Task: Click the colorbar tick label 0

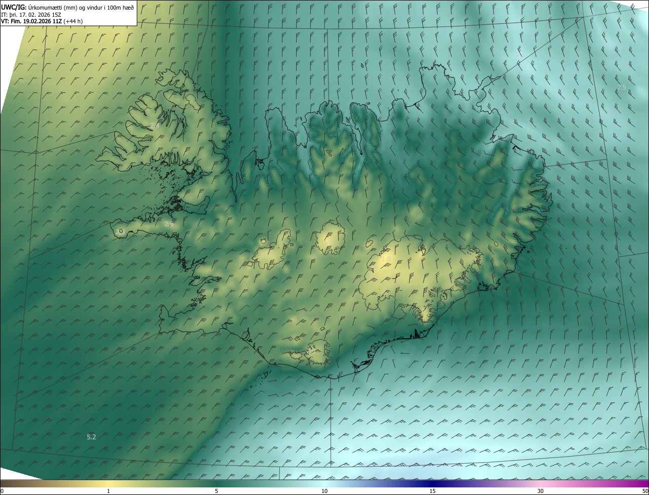Action: point(2,491)
